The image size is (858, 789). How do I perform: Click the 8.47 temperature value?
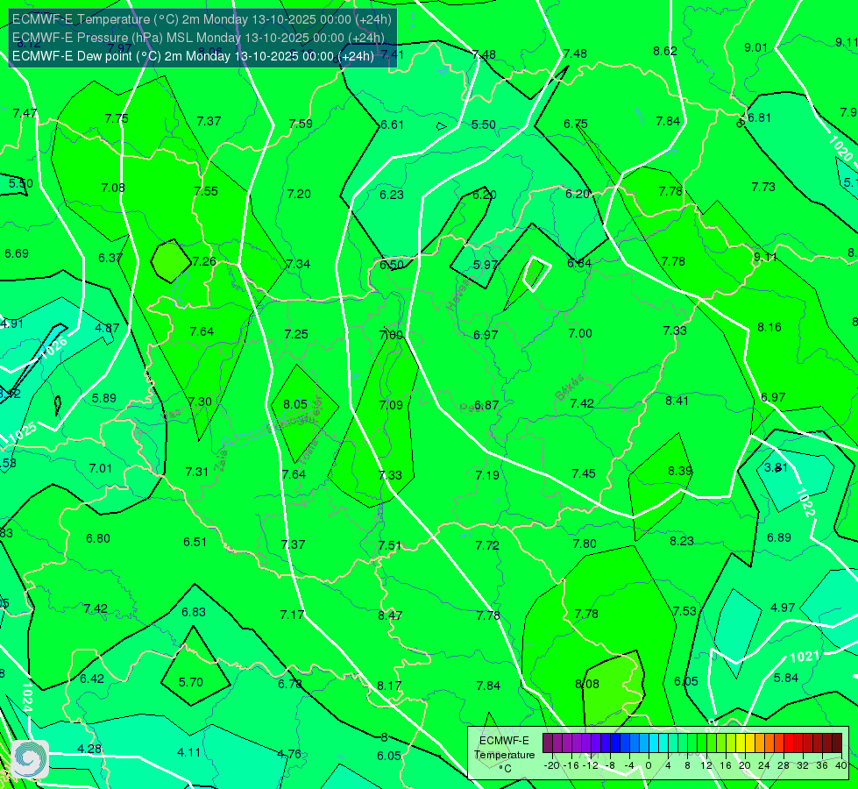[x=390, y=615]
